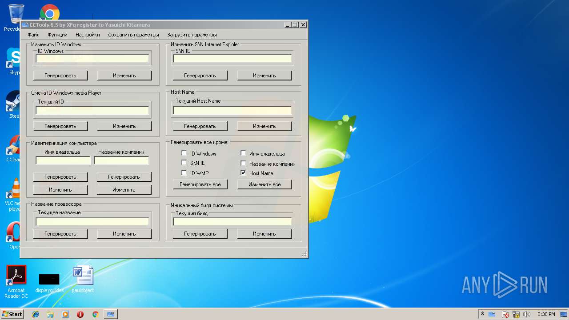Screen dimensions: 569x320
Task: Click the Название компании input field
Action: [121, 160]
